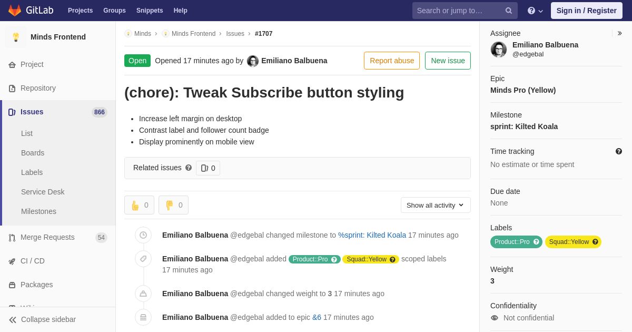632x332 pixels.
Task: Click the epic activity icon
Action: coord(143,317)
